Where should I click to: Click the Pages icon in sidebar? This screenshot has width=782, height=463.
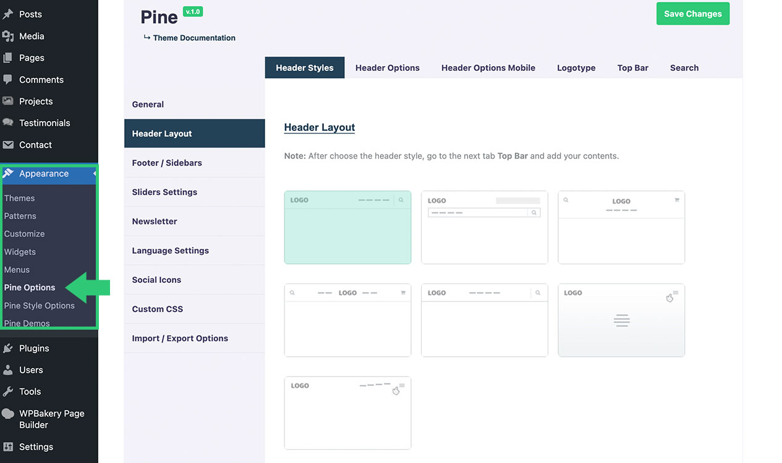tap(8, 58)
